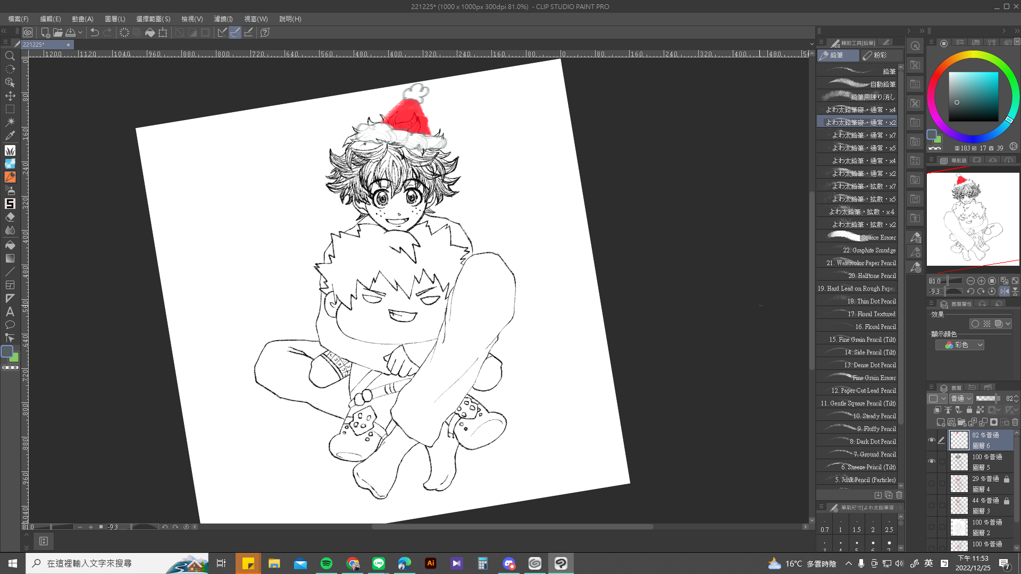Hide layer 圖層 6 with eye icon
The width and height of the screenshot is (1021, 574).
point(931,440)
